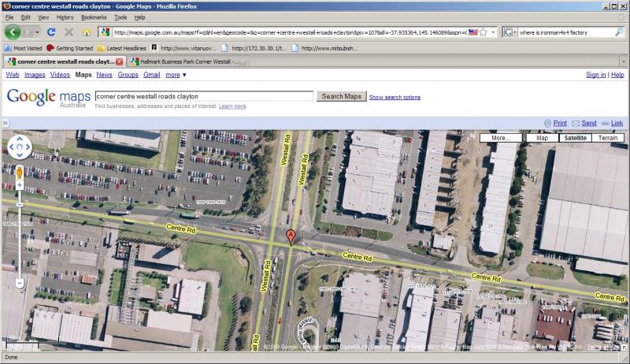This screenshot has height=364, width=630.
Task: Open the View menu
Action: pos(43,17)
